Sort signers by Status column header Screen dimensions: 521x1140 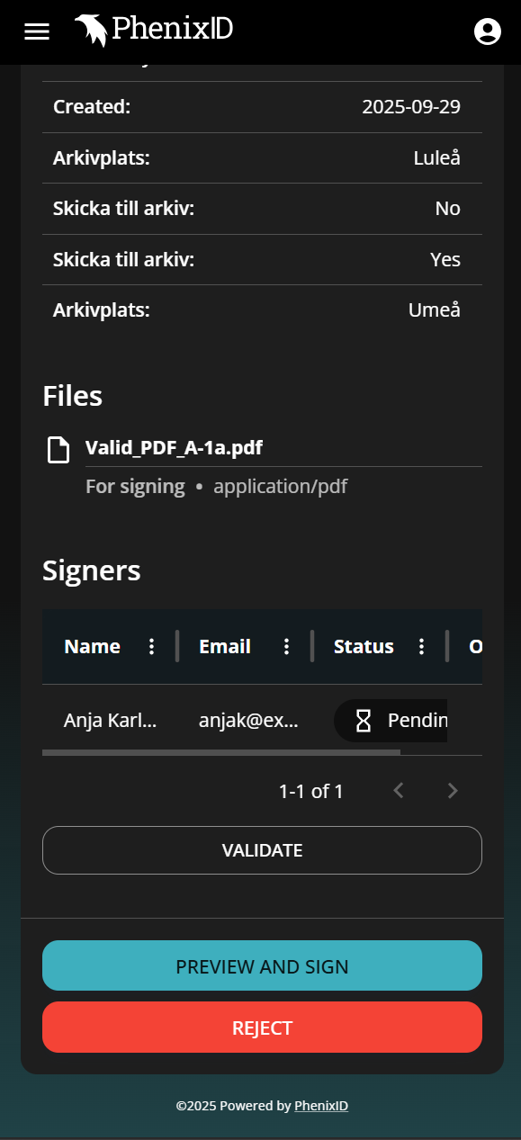click(364, 646)
